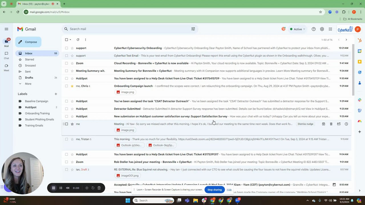Go to next page of emails arrow
Viewport: 365px width, 205px height.
click(346, 40)
